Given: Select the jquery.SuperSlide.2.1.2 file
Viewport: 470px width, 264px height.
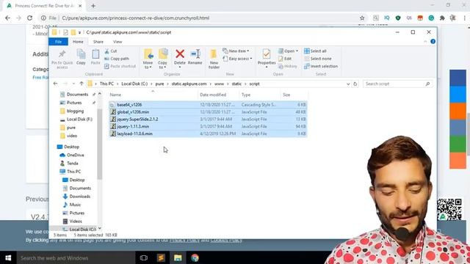Looking at the screenshot, I should pyautogui.click(x=208, y=119).
